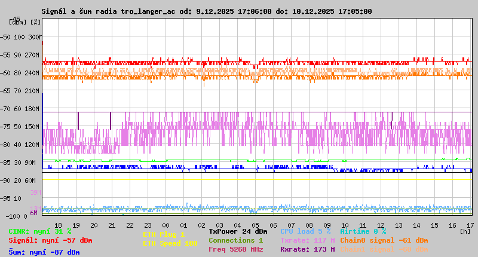Click the '-85 30 90M' axis label
This screenshot has height=257, width=478.
tap(18, 163)
